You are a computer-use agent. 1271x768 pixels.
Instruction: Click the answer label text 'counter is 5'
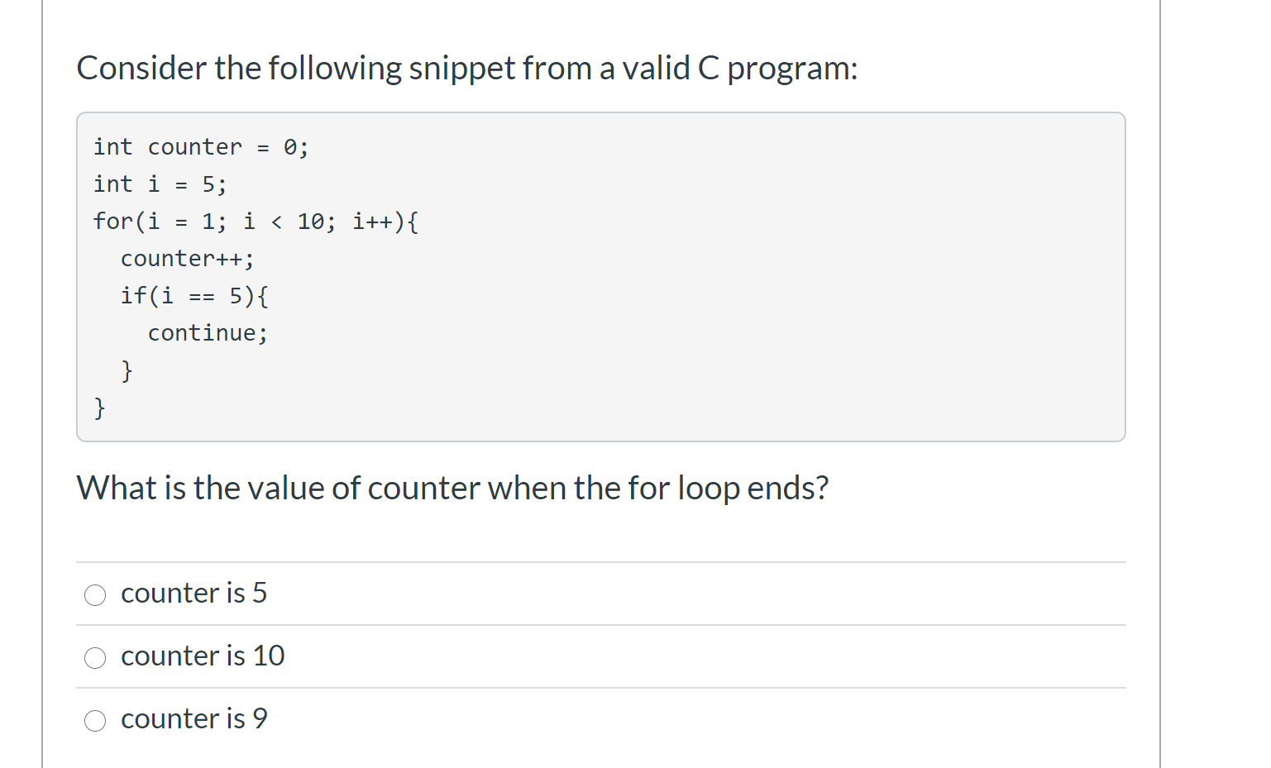(194, 592)
